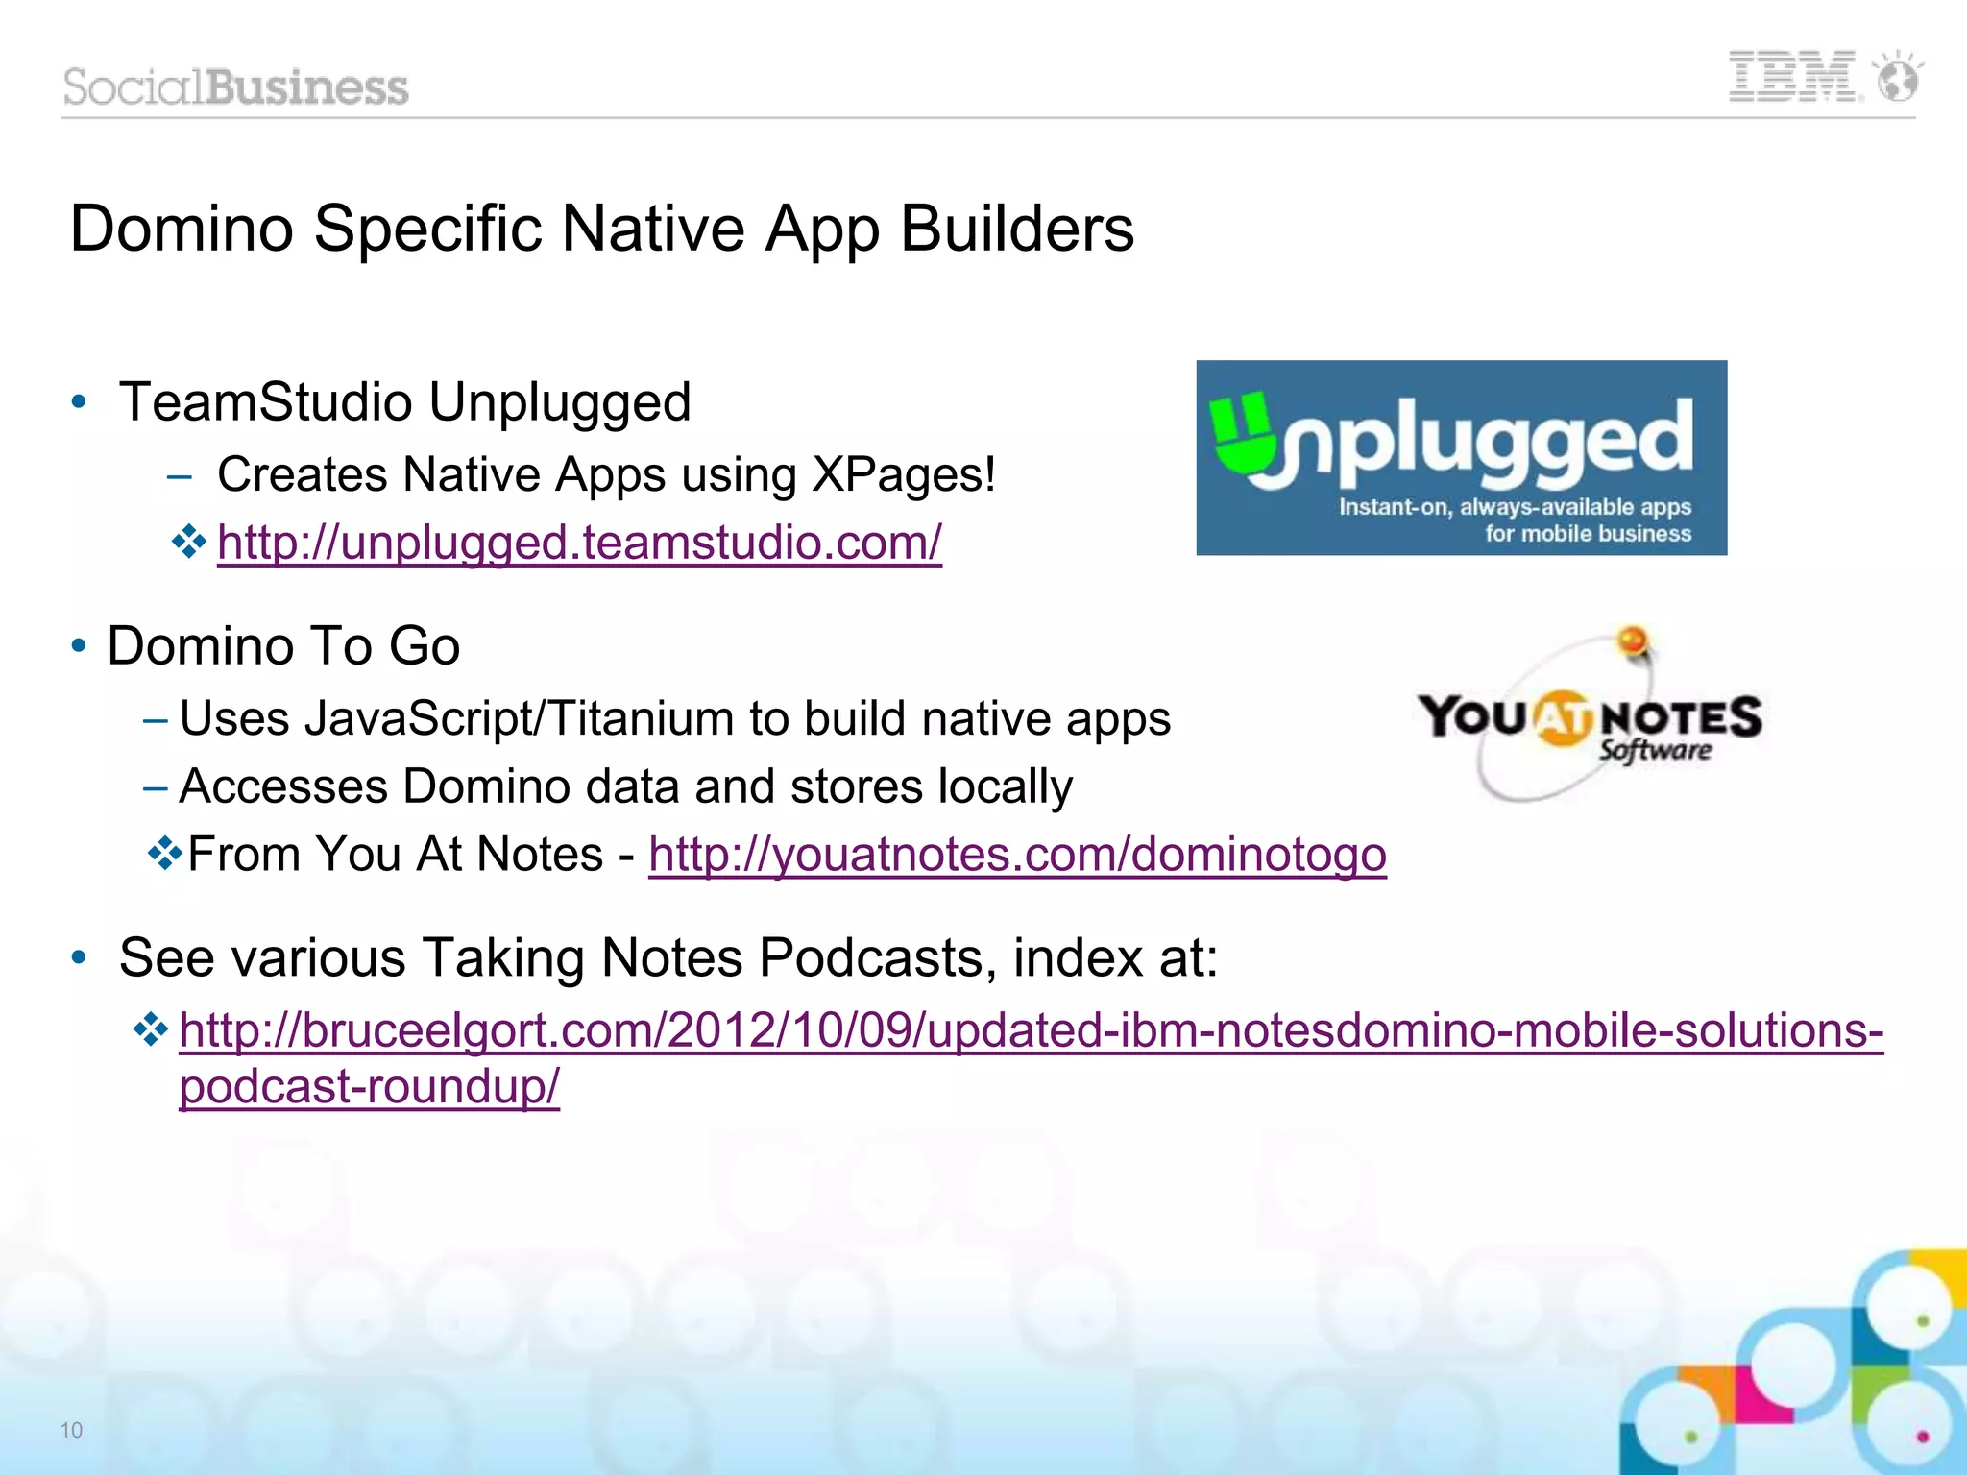This screenshot has height=1475, width=1967.
Task: Click the 'Domino To Go' bullet text
Action: click(283, 645)
